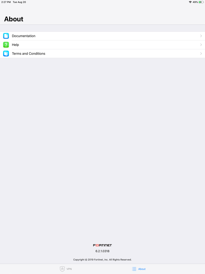Select the About tab label
The width and height of the screenshot is (205, 274).
142,269
